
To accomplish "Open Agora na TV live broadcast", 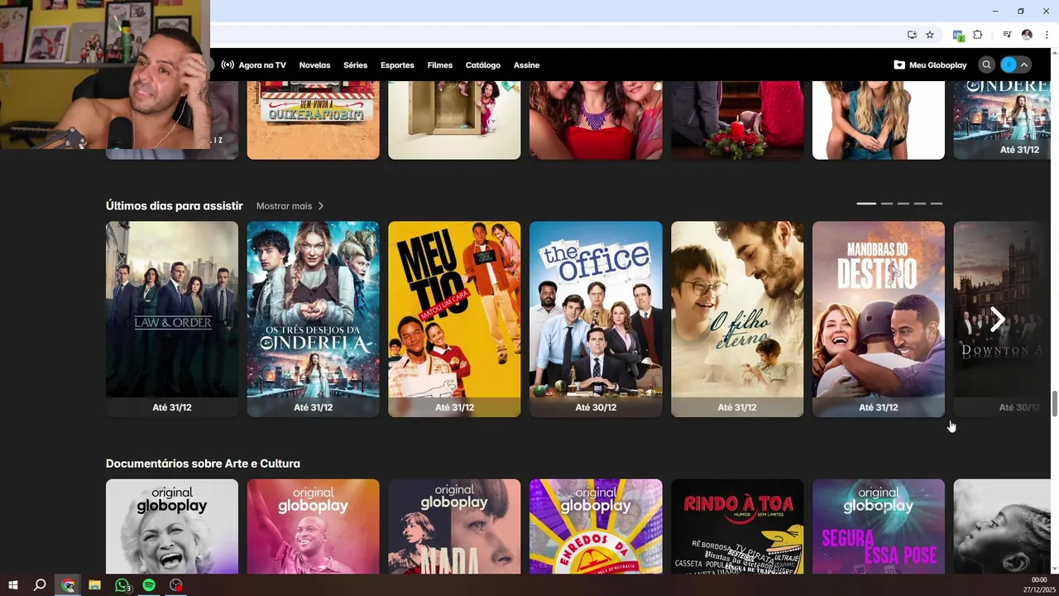I will 253,65.
